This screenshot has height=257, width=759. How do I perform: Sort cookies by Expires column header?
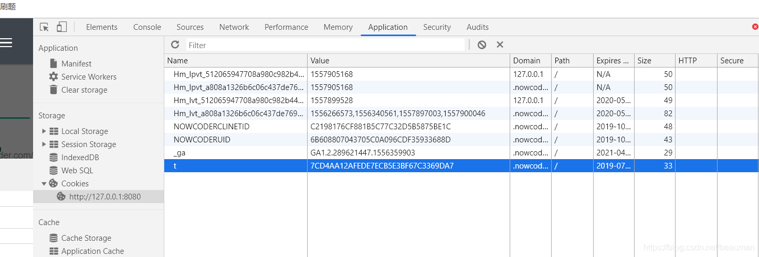614,61
